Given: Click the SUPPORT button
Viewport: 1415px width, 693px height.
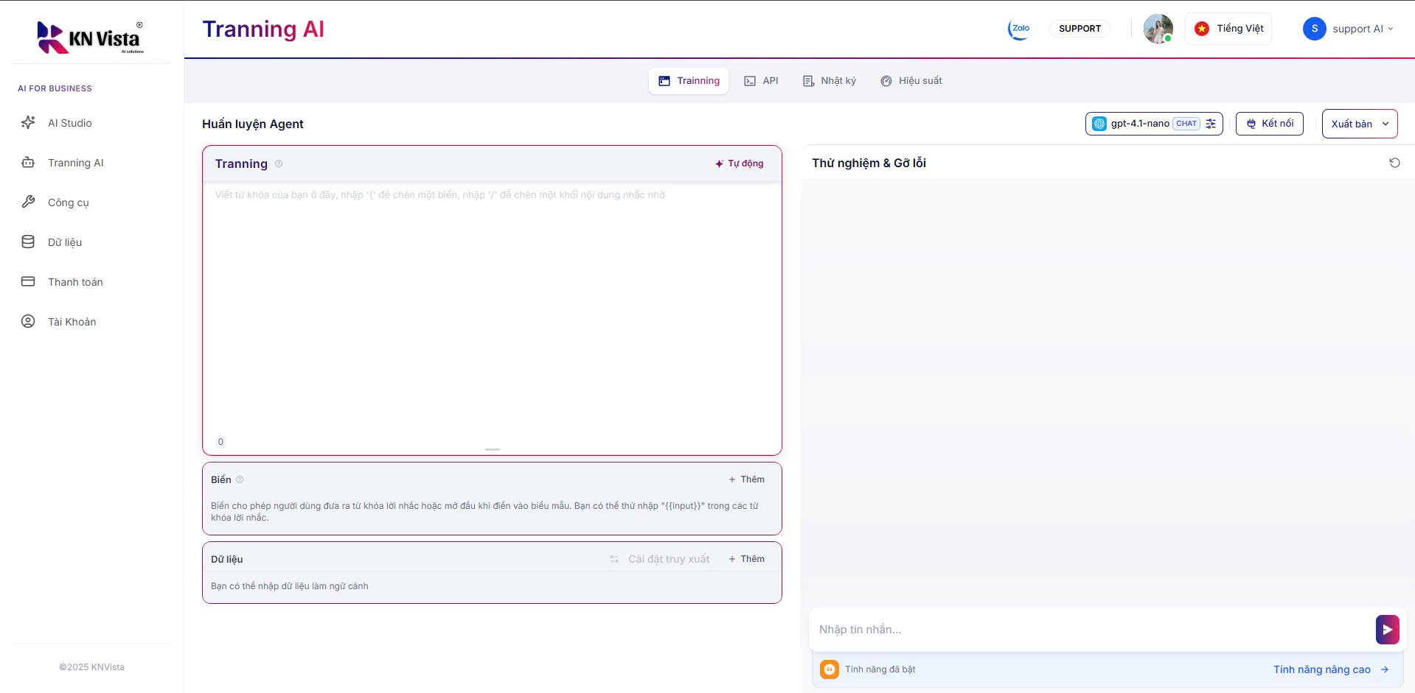Looking at the screenshot, I should coord(1079,28).
